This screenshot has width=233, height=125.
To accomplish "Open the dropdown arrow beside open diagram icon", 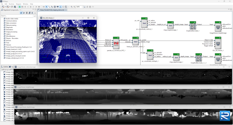I will point(10,7).
